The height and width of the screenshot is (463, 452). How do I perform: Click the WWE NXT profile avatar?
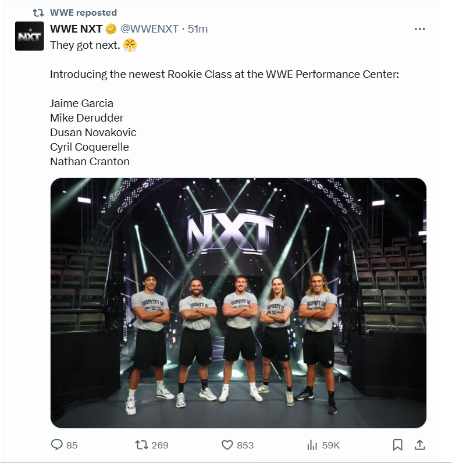[x=29, y=36]
